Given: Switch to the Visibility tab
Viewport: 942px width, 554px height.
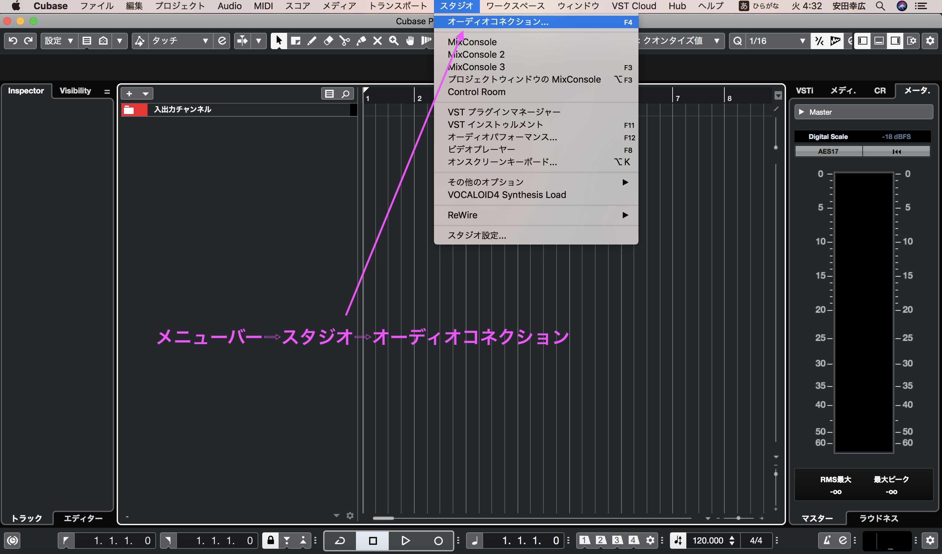Looking at the screenshot, I should (75, 91).
